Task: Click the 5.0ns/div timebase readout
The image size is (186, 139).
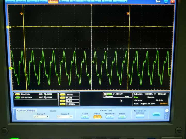Action: point(138,94)
